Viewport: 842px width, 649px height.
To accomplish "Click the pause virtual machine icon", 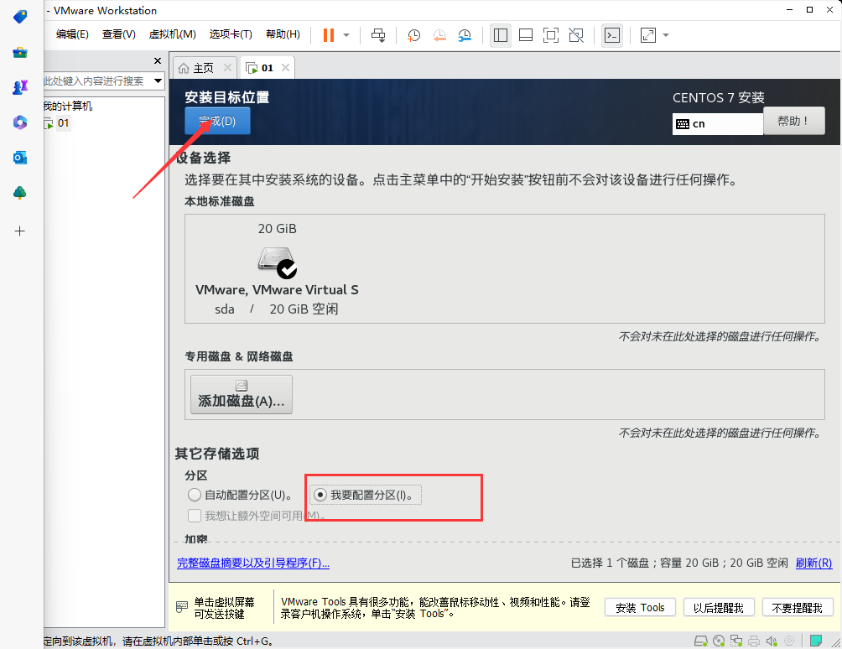I will 328,35.
